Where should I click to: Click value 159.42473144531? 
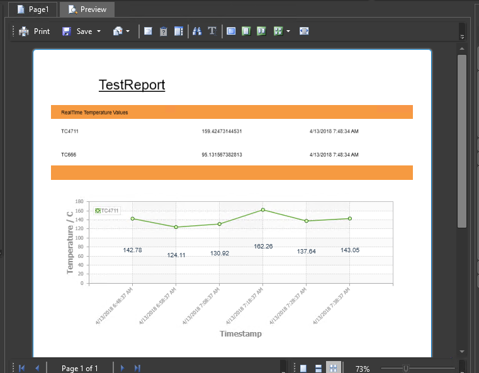pos(222,131)
